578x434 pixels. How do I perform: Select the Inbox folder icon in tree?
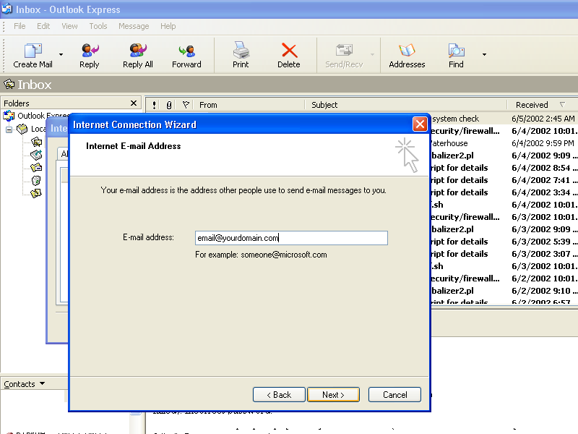(36, 142)
